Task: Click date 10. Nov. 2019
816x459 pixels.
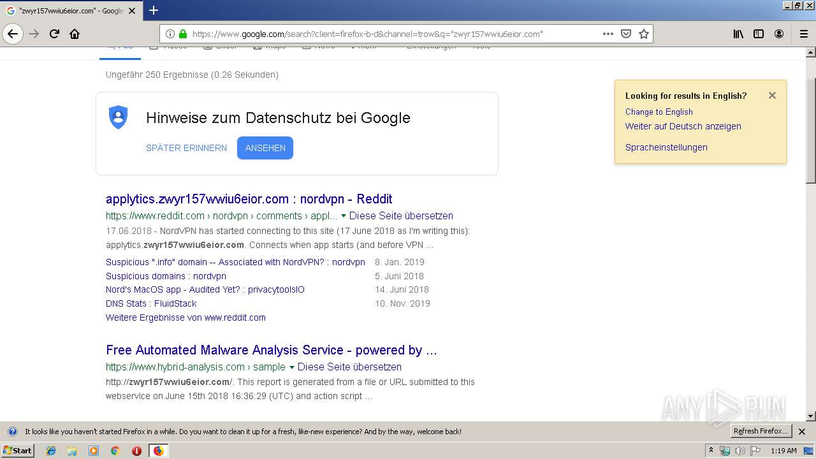Action: click(x=402, y=303)
